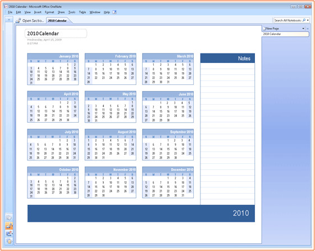Click the January 2010 calendar header
This screenshot has height=251, width=315.
point(53,56)
